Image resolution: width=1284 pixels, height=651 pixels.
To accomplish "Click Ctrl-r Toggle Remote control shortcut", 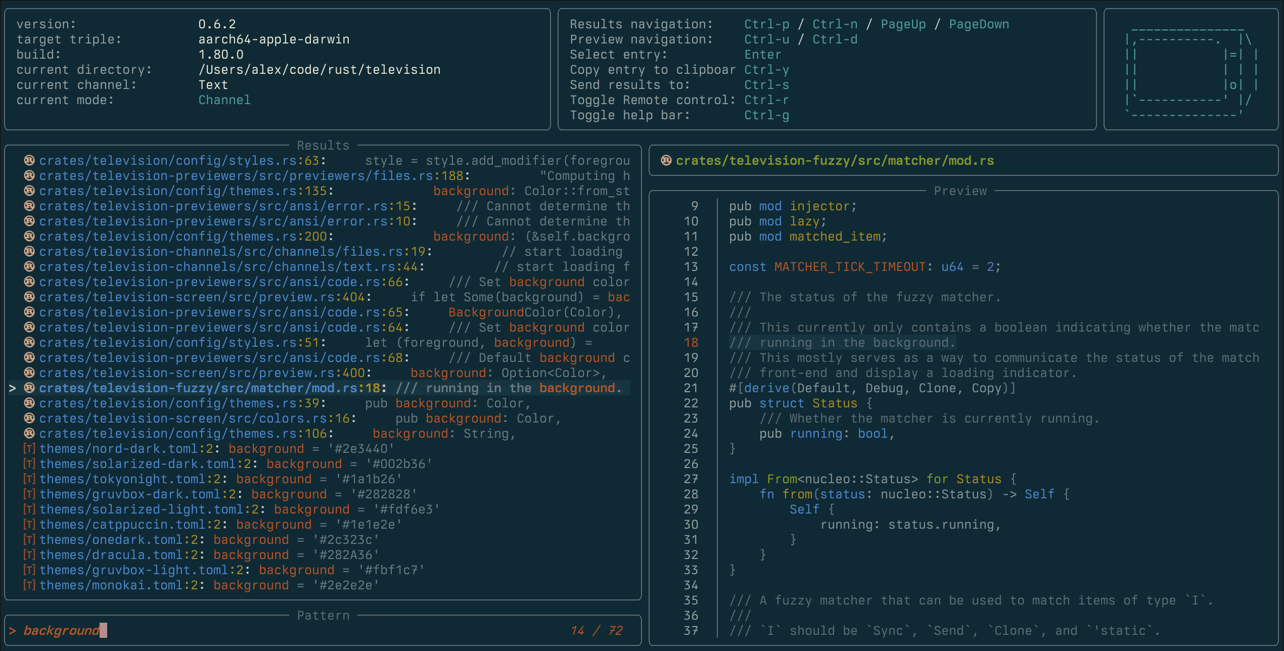I will 766,100.
